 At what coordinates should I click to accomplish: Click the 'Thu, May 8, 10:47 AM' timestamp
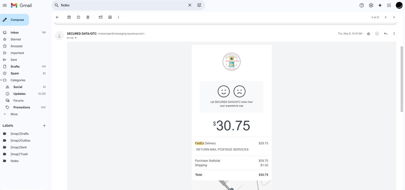pyautogui.click(x=350, y=34)
